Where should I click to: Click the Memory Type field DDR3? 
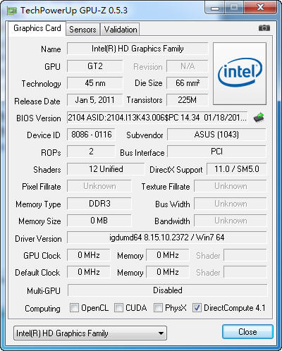click(99, 203)
